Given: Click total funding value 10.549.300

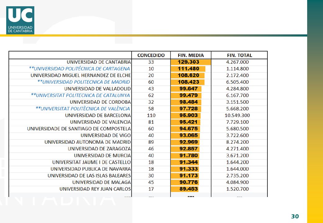Looking at the screenshot, I should click(x=237, y=116).
